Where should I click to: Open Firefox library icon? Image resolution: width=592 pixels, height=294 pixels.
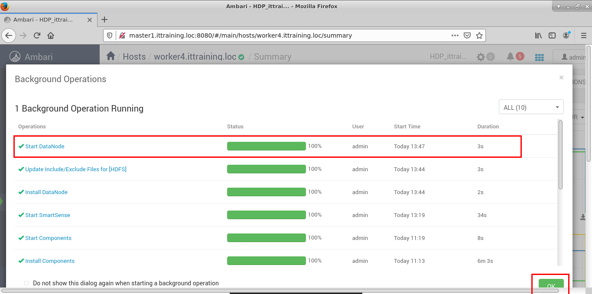click(x=538, y=35)
